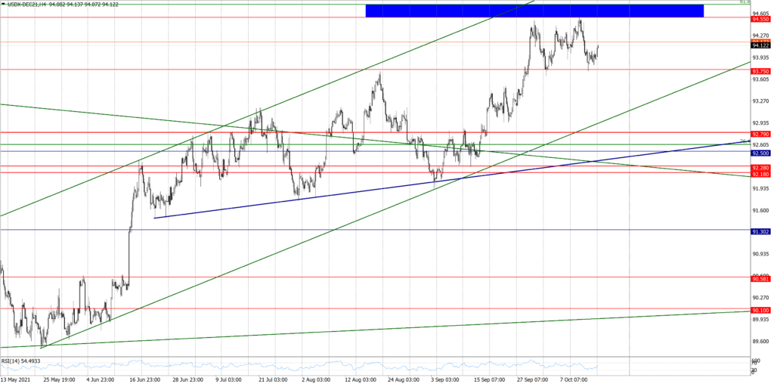Select the 92.180 red level label
Screen dimensions: 774x384
pyautogui.click(x=760, y=175)
